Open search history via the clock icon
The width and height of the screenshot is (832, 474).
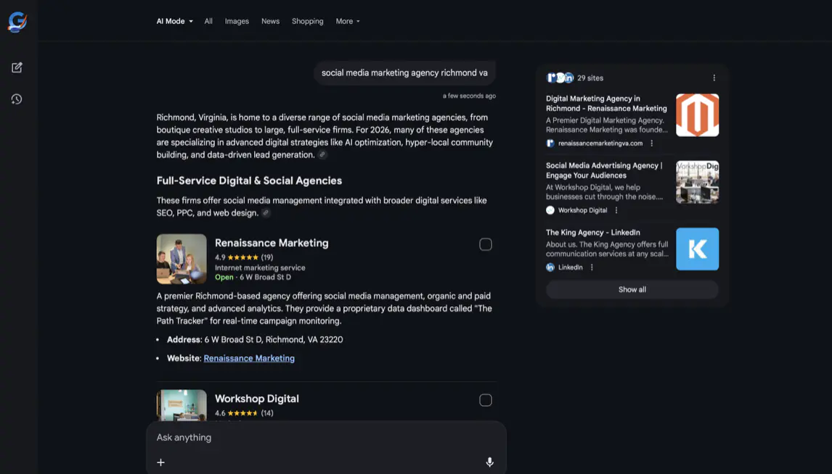[x=17, y=99]
